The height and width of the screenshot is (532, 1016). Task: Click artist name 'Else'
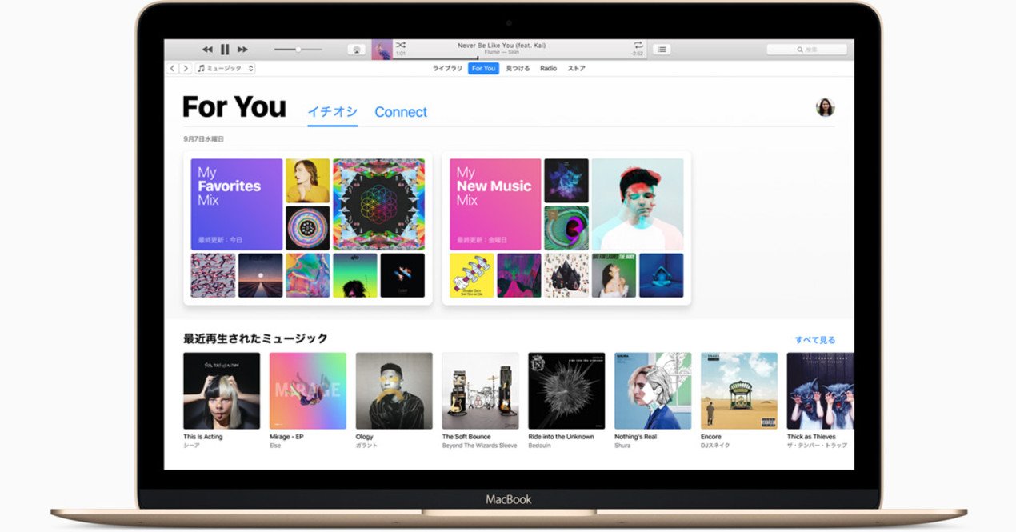pos(275,446)
